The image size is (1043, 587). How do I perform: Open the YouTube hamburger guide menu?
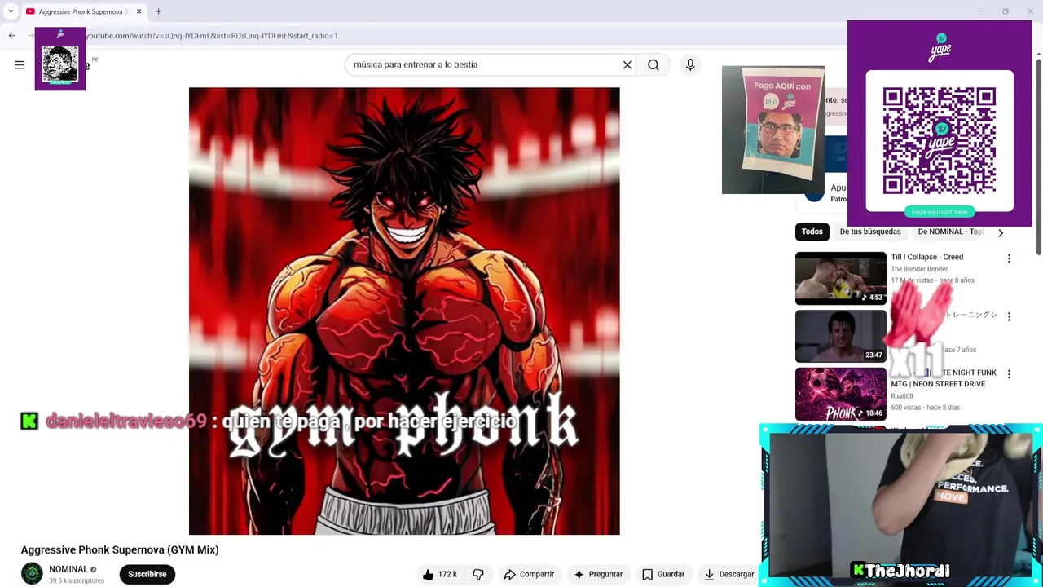click(x=20, y=65)
